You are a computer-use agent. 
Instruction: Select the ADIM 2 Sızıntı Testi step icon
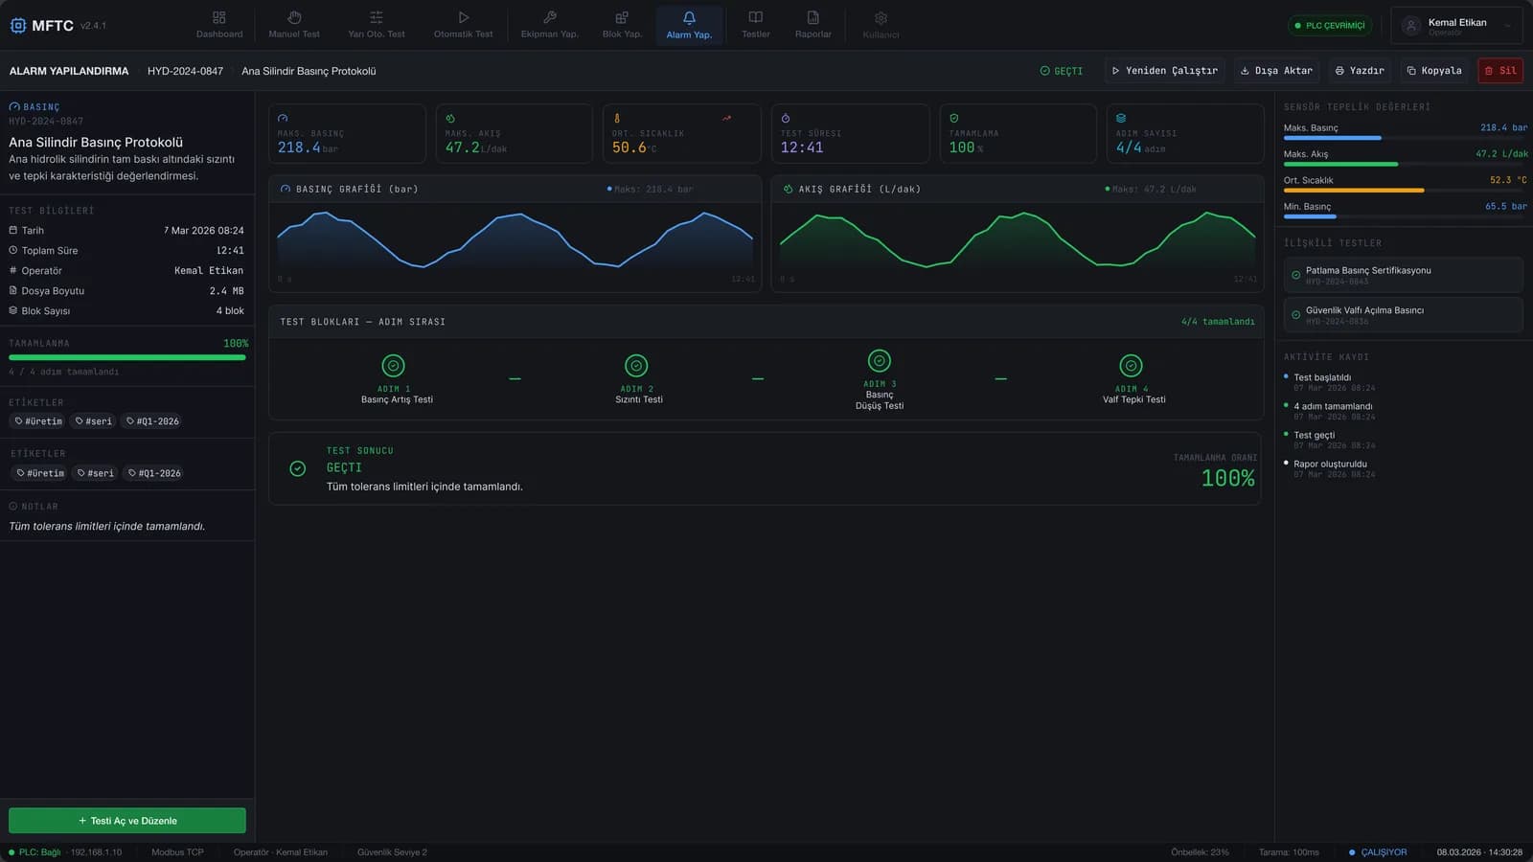point(636,366)
